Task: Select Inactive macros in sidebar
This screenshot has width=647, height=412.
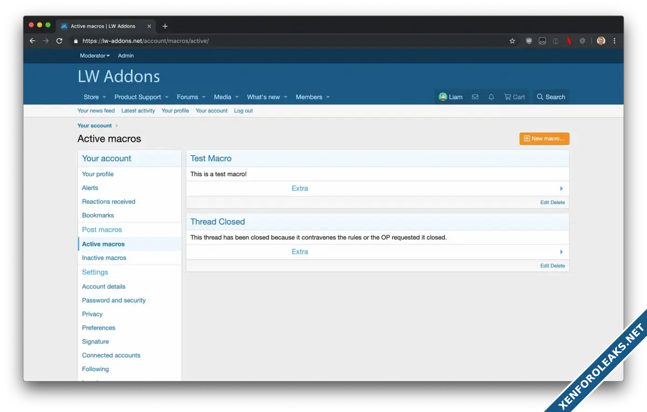Action: click(x=104, y=258)
